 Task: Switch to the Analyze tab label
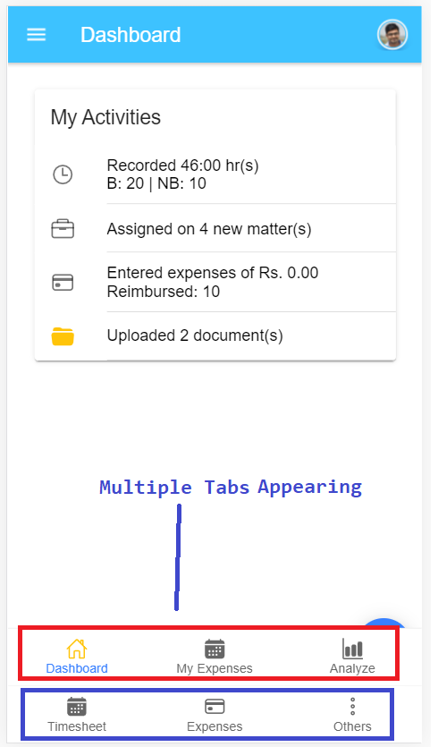(x=352, y=668)
